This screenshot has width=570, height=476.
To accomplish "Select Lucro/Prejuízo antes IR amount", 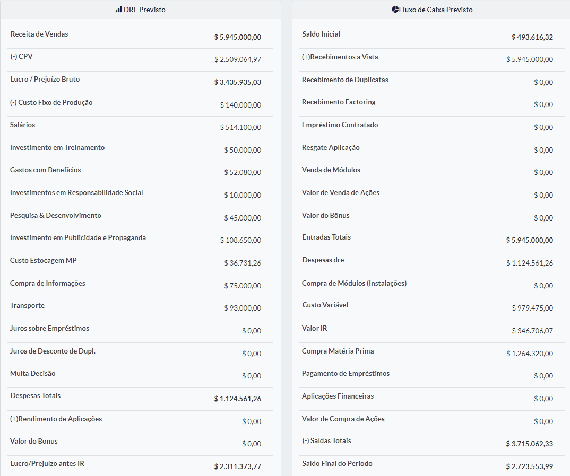I will coord(238,466).
